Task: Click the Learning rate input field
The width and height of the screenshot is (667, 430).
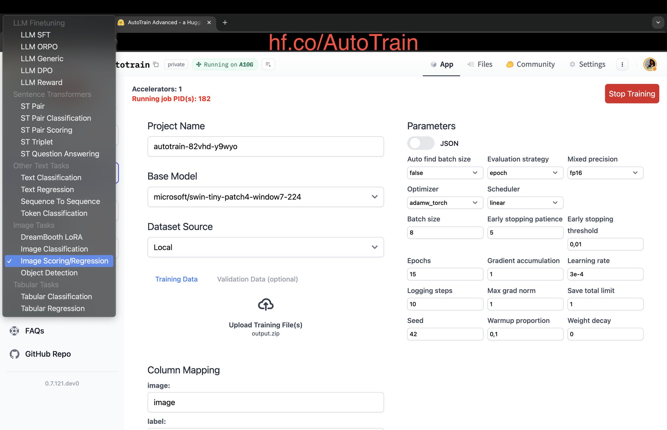Action: tap(605, 274)
